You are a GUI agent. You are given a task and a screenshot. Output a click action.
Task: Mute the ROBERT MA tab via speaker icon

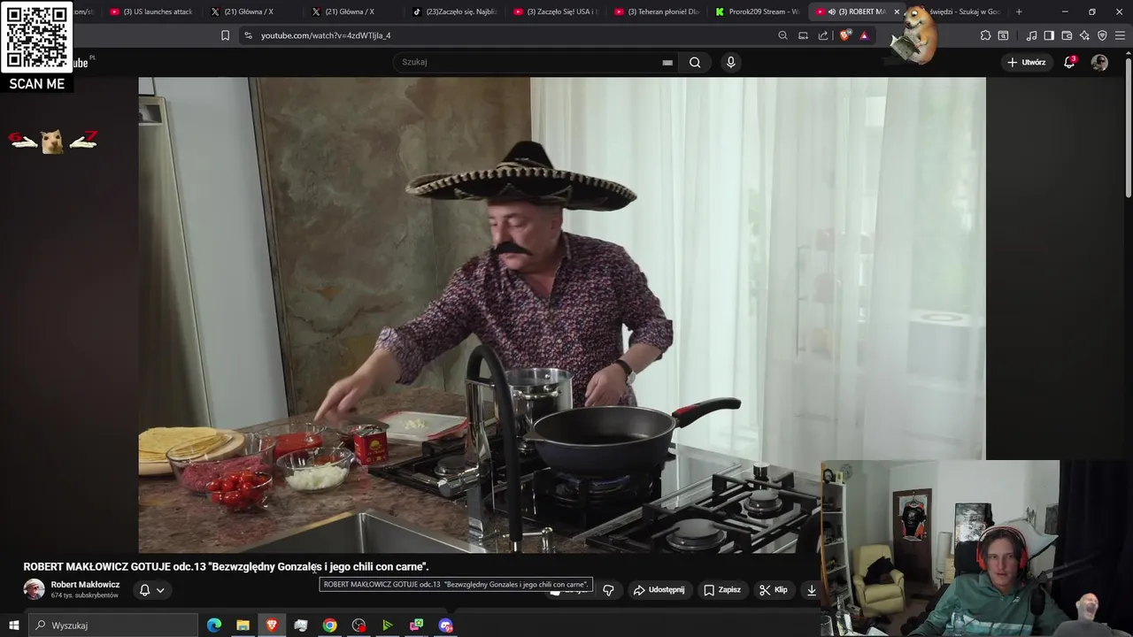coord(831,12)
